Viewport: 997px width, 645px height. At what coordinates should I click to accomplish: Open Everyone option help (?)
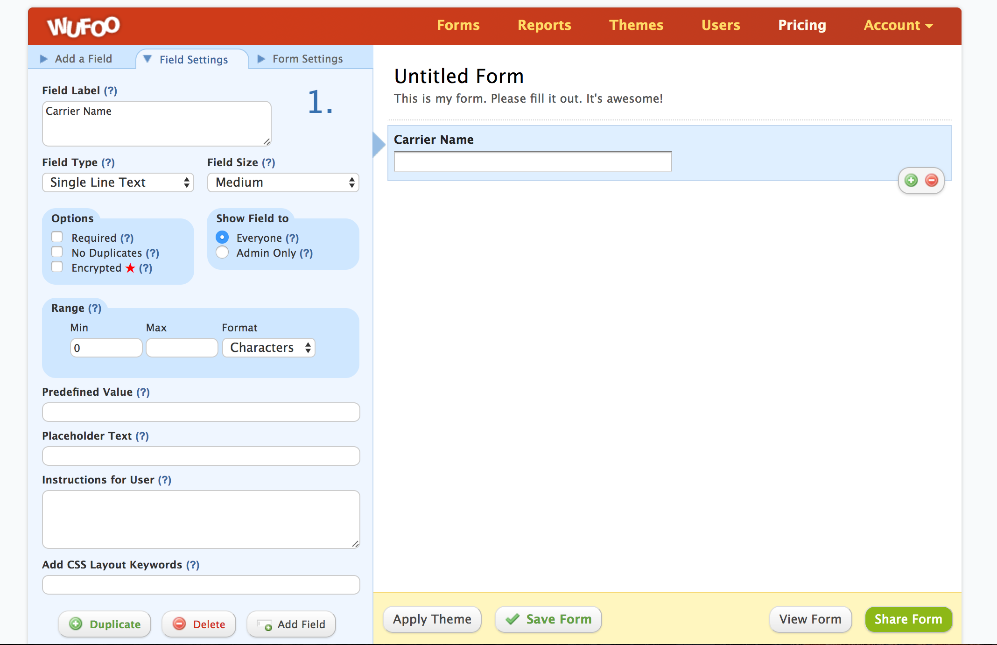point(292,238)
